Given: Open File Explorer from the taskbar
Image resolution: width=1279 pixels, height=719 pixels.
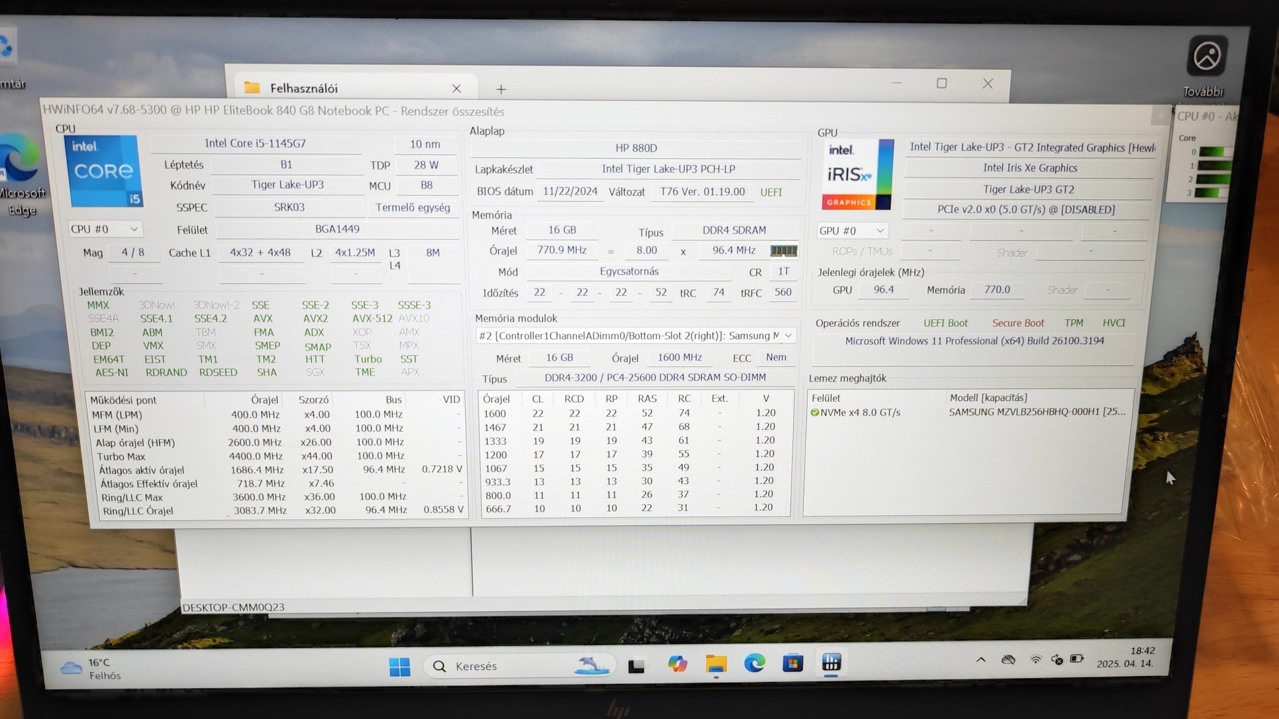Looking at the screenshot, I should click(x=715, y=664).
